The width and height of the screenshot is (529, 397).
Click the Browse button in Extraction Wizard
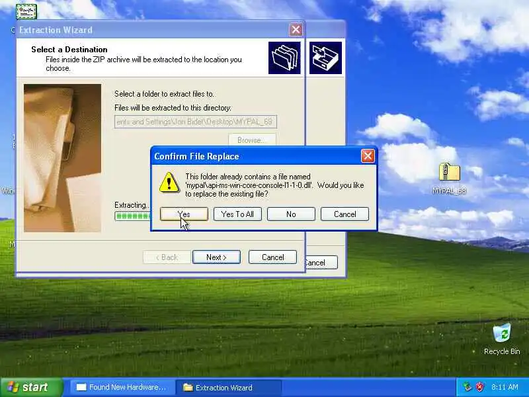pos(252,140)
